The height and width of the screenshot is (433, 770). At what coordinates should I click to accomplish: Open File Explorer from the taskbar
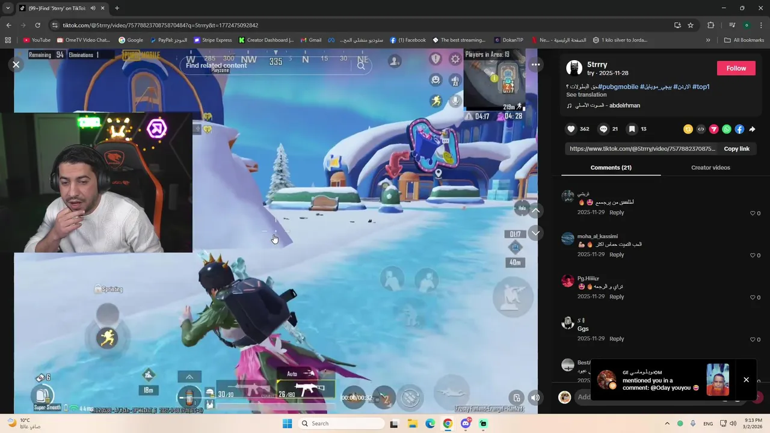(x=413, y=423)
